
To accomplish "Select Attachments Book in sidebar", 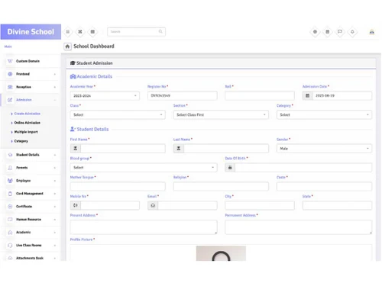I will (x=30, y=258).
